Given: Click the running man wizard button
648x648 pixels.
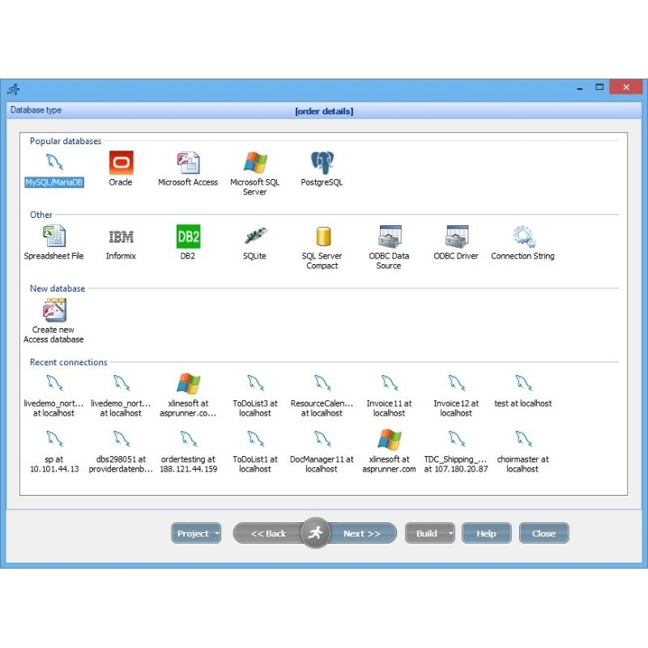Looking at the screenshot, I should (316, 532).
